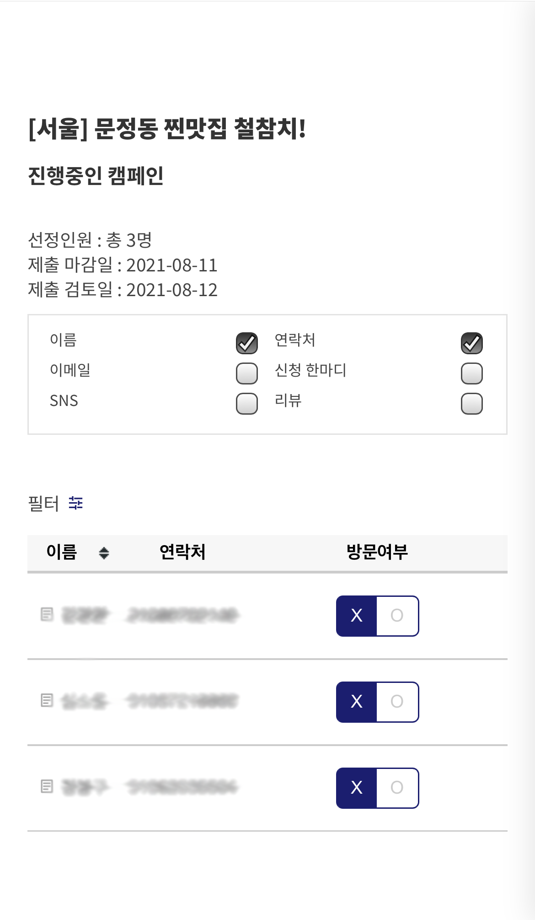The image size is (535, 920).
Task: Click the 연락처 table column header
Action: 182,552
